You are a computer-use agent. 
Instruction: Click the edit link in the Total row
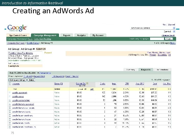pyautogui.click(x=92, y=89)
